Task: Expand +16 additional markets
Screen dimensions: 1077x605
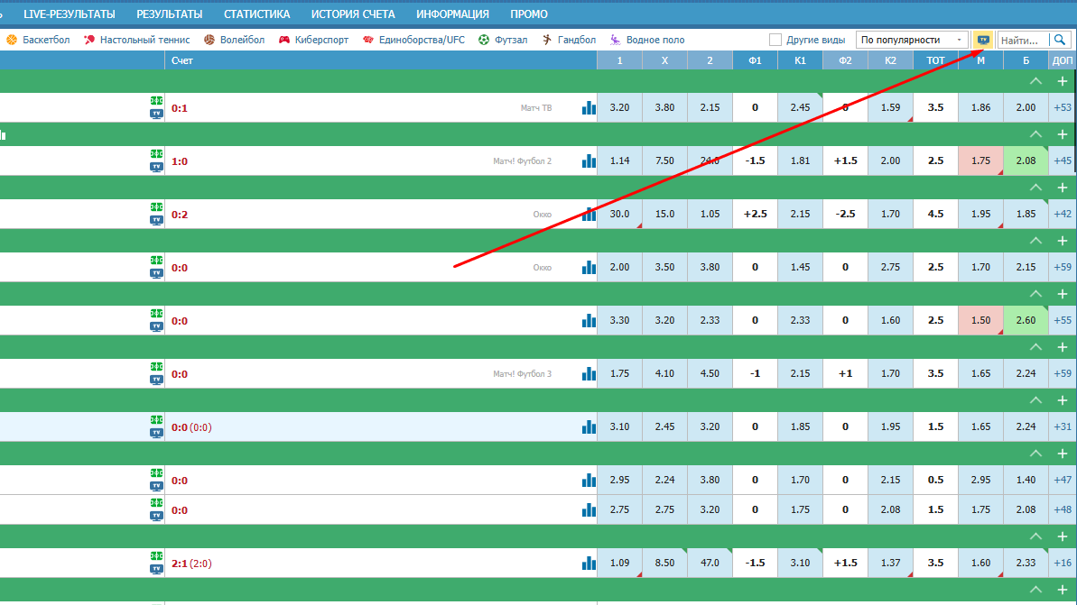Action: tap(1062, 564)
